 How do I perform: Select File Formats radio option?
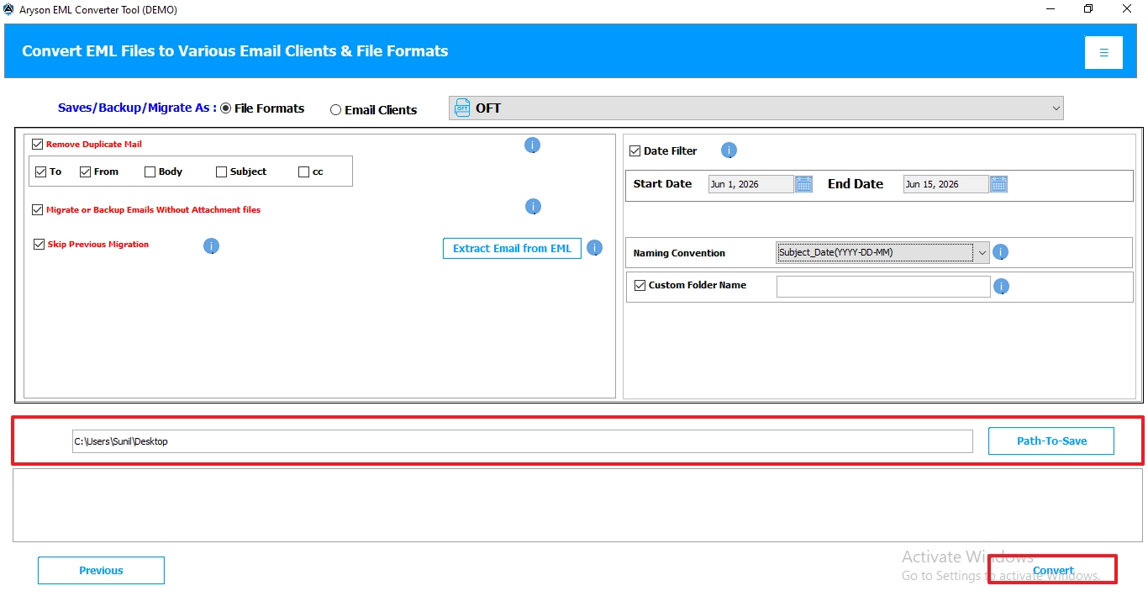pos(225,108)
